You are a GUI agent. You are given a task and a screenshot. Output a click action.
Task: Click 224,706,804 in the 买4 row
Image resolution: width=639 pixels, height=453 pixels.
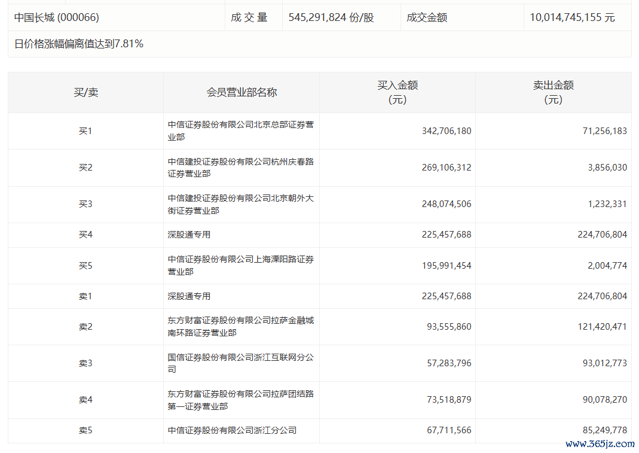(603, 235)
